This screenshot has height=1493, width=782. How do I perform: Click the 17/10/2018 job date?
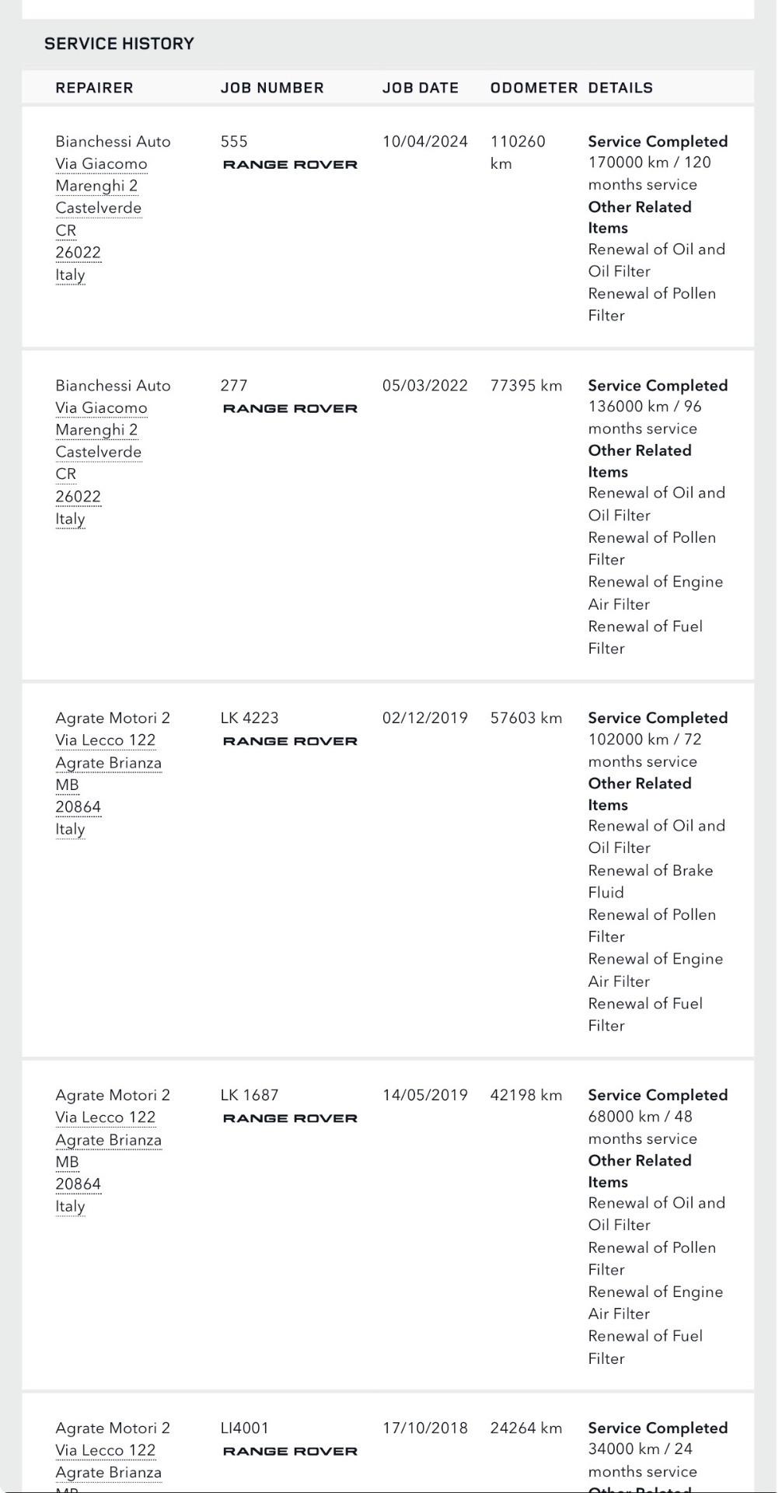point(424,1428)
